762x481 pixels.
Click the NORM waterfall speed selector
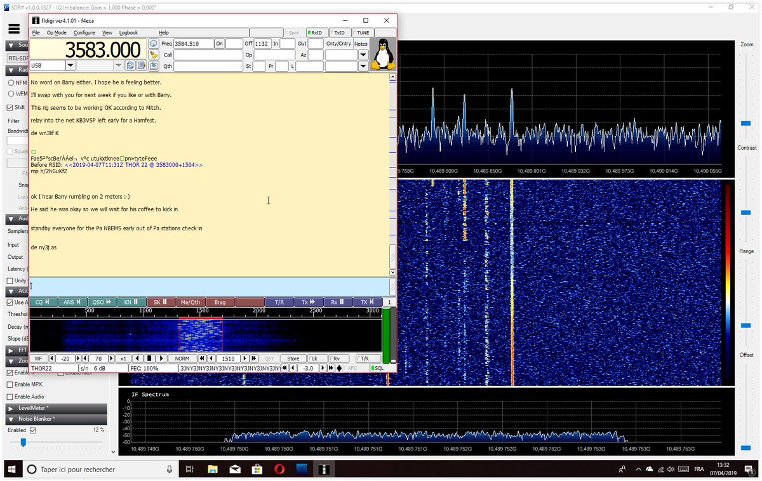click(x=182, y=359)
